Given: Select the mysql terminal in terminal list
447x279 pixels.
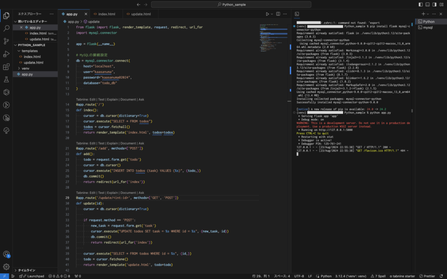Looking at the screenshot, I should [x=428, y=27].
